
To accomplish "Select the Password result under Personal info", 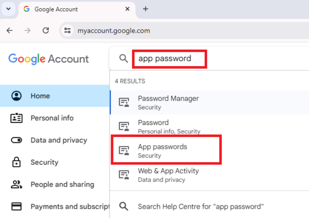I will click(x=209, y=126).
